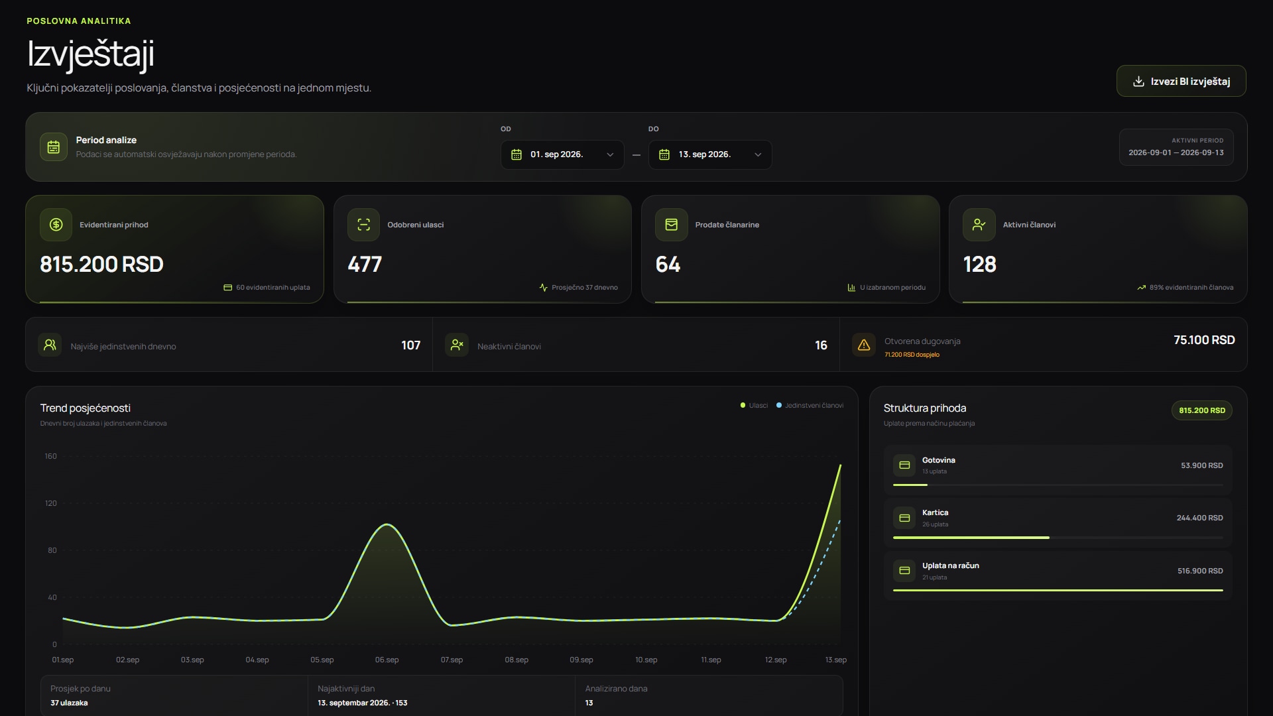The image size is (1273, 716).
Task: Click the scan icon on Odobreni ulasci card
Action: [x=364, y=225]
